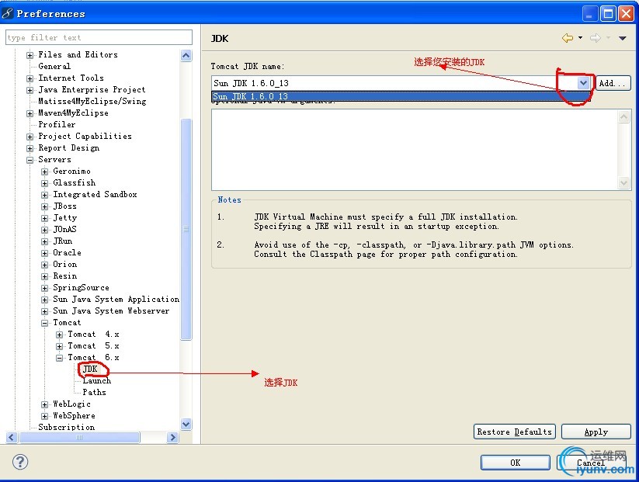Click the tree vertical scrollbar thumb
The width and height of the screenshot is (639, 482).
point(186,229)
